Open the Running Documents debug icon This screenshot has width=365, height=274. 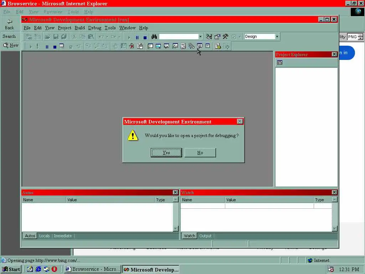(x=200, y=46)
